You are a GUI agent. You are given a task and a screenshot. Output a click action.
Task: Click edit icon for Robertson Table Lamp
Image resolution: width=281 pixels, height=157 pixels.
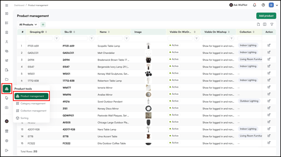tap(269, 80)
